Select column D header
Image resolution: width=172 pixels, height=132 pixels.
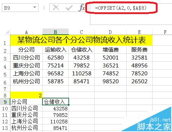110,32
